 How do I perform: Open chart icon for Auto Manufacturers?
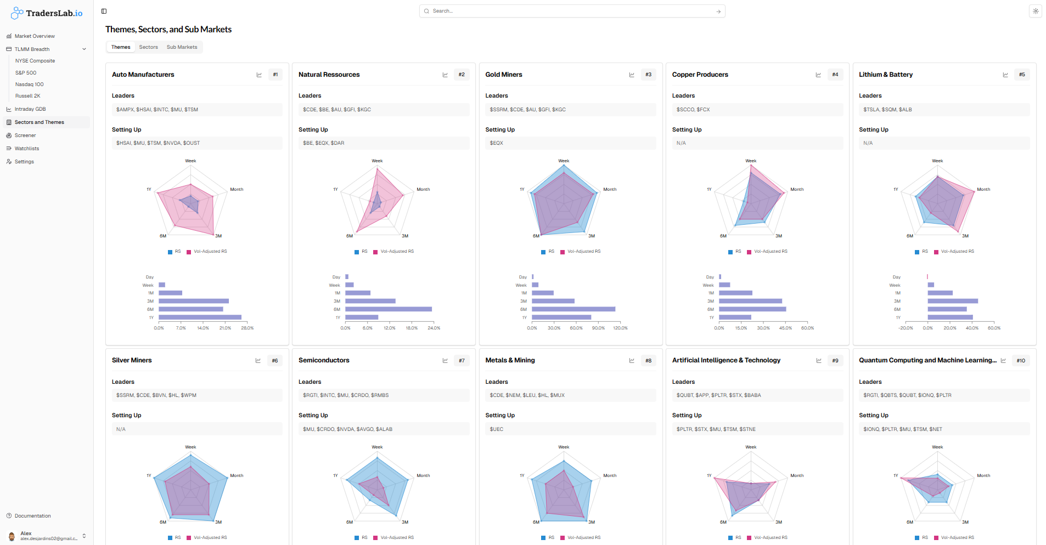(259, 75)
